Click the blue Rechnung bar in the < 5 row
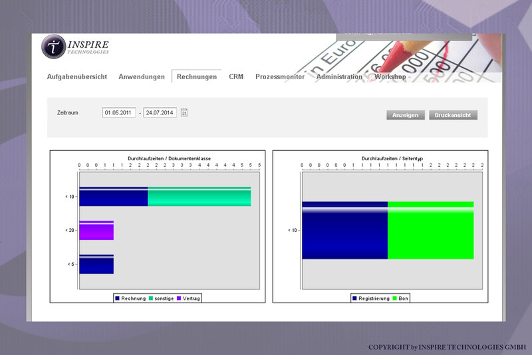 coord(96,264)
